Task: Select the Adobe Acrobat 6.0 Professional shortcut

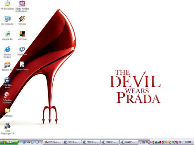Action: (x=22, y=6)
